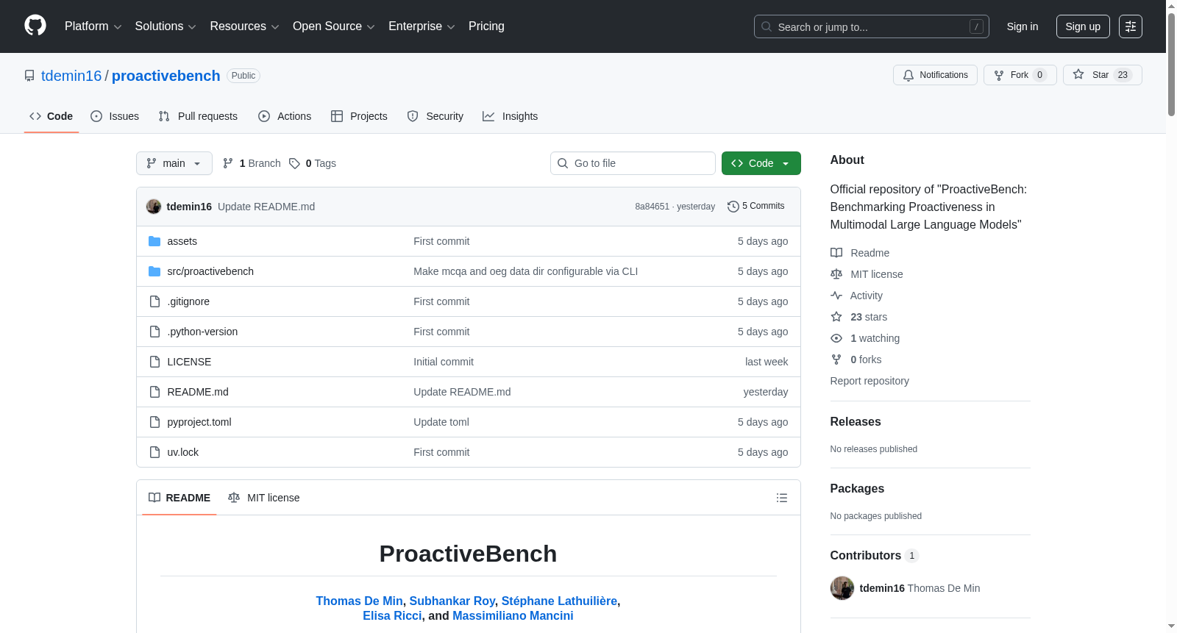Expand the Open Source menu
Viewport: 1177px width, 633px height.
[334, 26]
